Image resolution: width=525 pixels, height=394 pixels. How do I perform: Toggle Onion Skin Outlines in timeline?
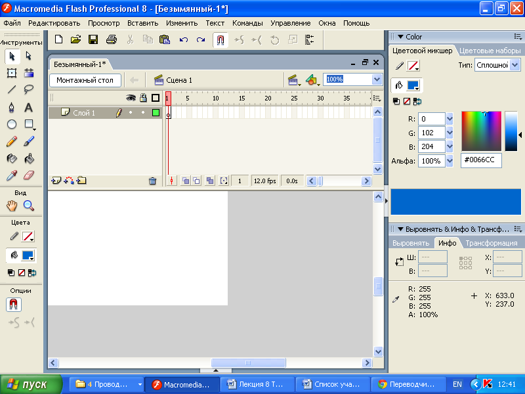196,181
